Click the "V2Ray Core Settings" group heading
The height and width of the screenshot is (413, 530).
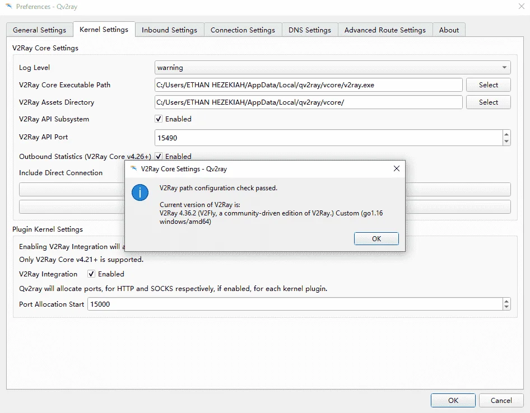point(45,48)
